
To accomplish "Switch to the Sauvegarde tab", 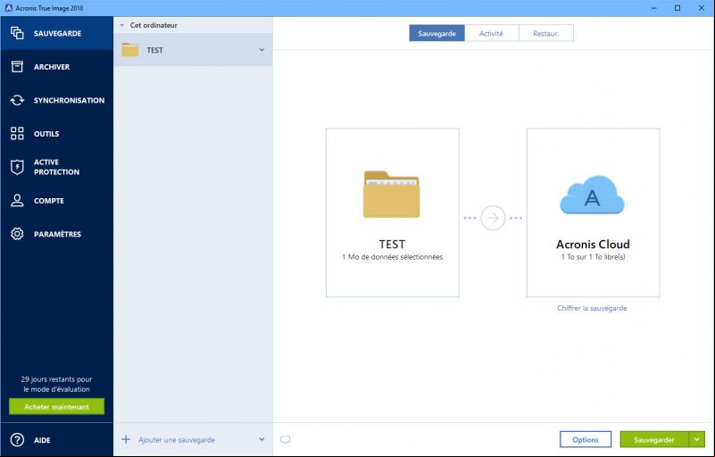I will coord(436,33).
